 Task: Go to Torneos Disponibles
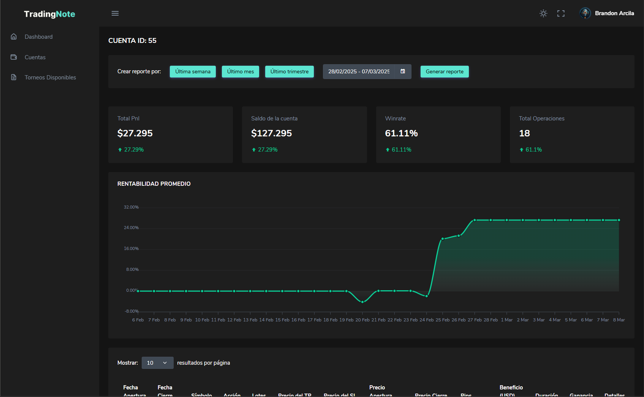[50, 77]
